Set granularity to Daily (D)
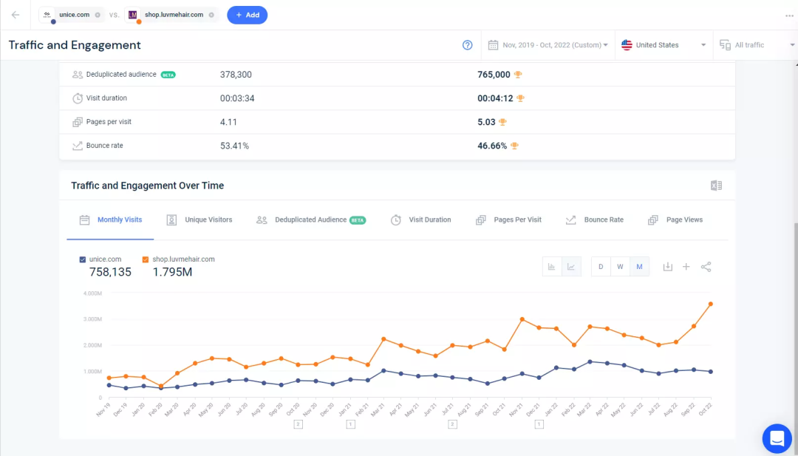 click(601, 267)
